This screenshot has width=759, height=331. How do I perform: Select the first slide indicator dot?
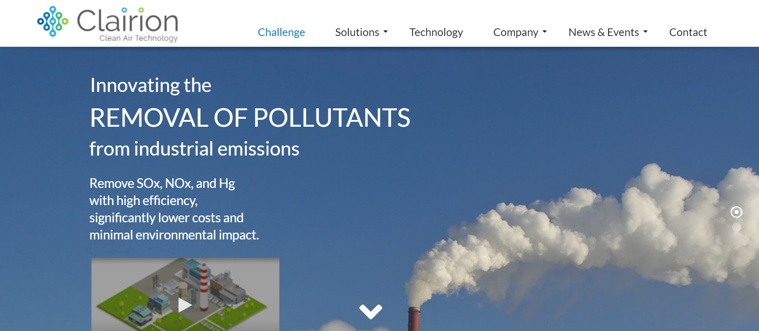(x=737, y=212)
